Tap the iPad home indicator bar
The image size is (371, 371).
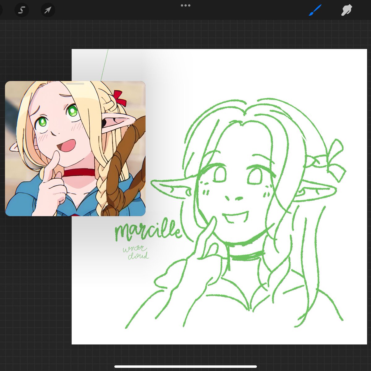click(x=185, y=367)
